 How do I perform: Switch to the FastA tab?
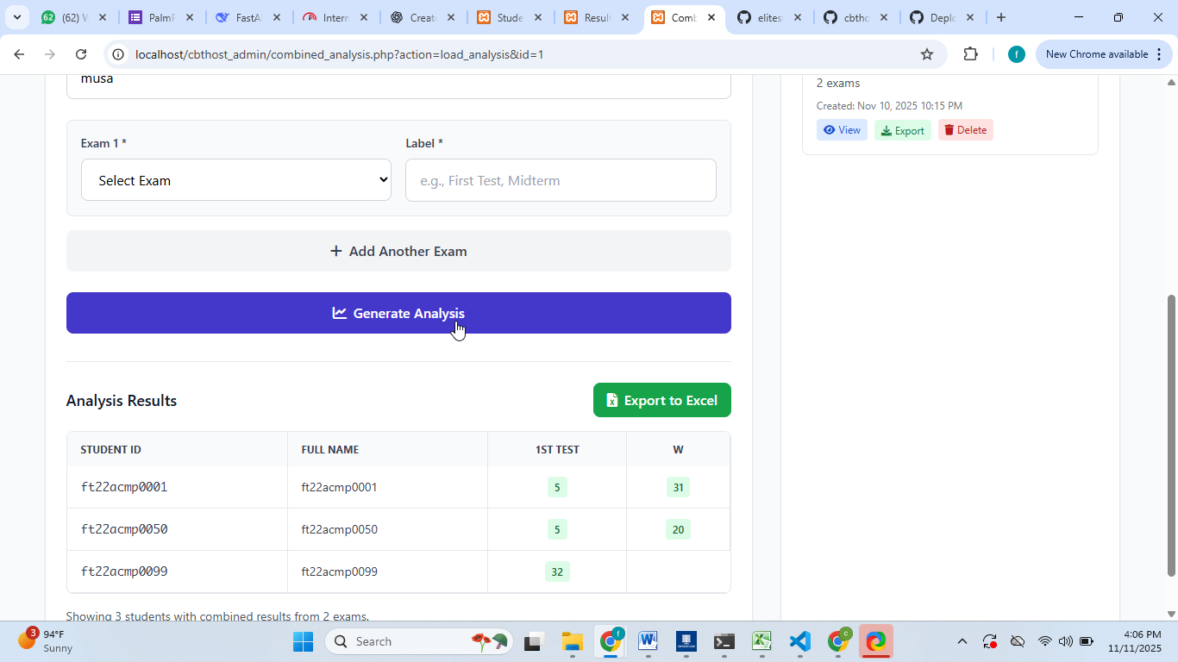248,17
